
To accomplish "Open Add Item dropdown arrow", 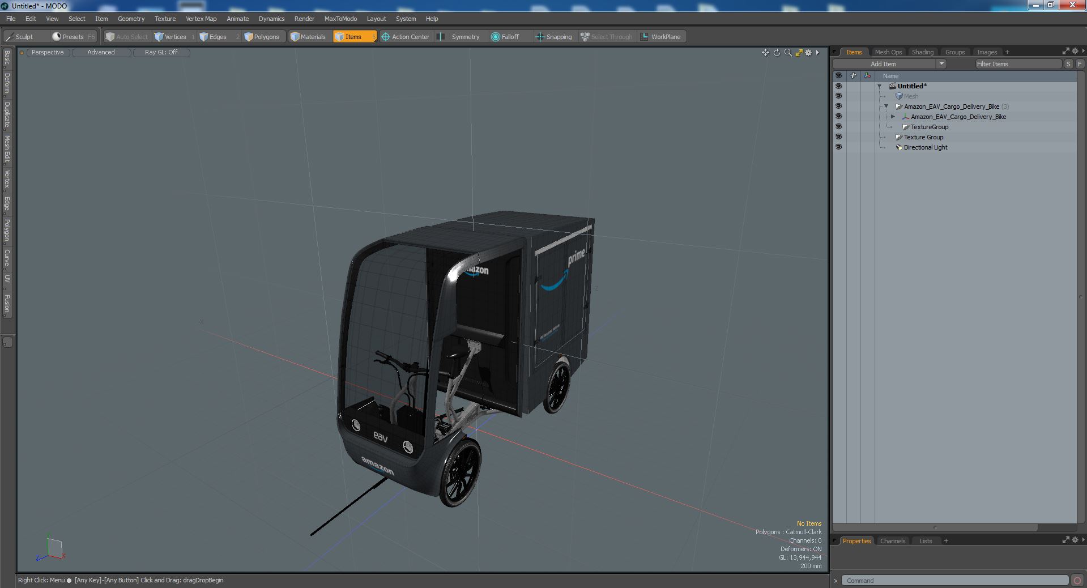I will tap(941, 64).
